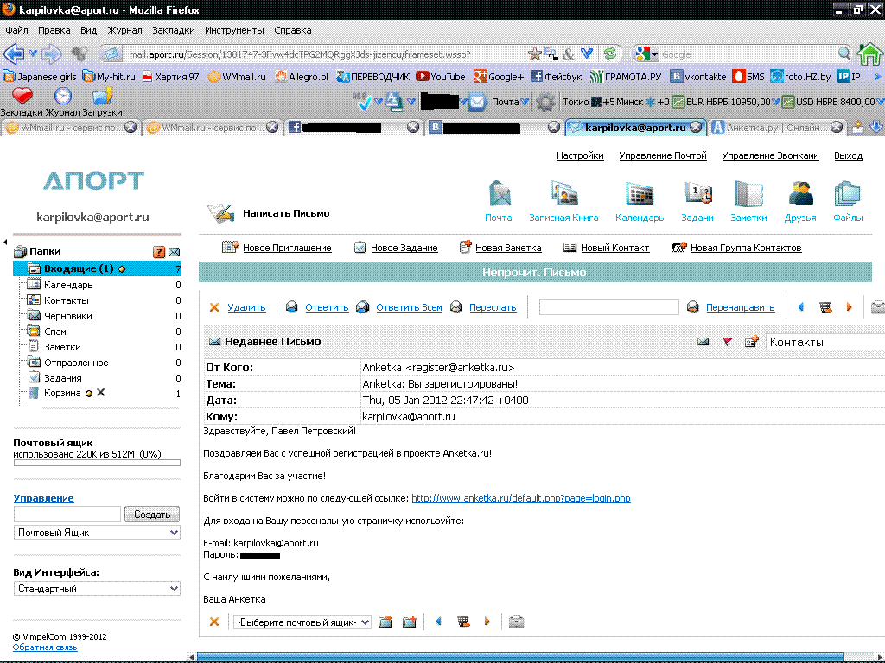The height and width of the screenshot is (663, 885).
Task: Expand the Почтовый Ящик dropdown under Управление
Action: [98, 533]
